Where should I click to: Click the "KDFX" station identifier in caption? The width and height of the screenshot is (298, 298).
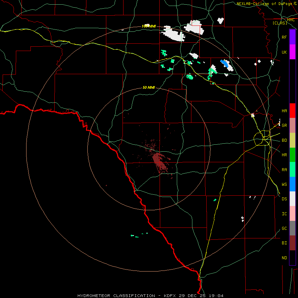170,296
